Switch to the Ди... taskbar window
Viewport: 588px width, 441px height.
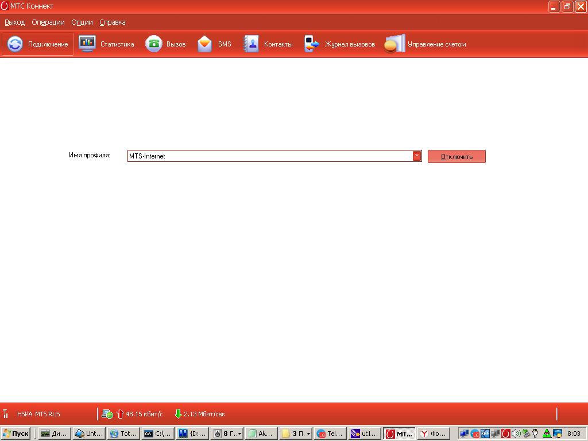55,434
